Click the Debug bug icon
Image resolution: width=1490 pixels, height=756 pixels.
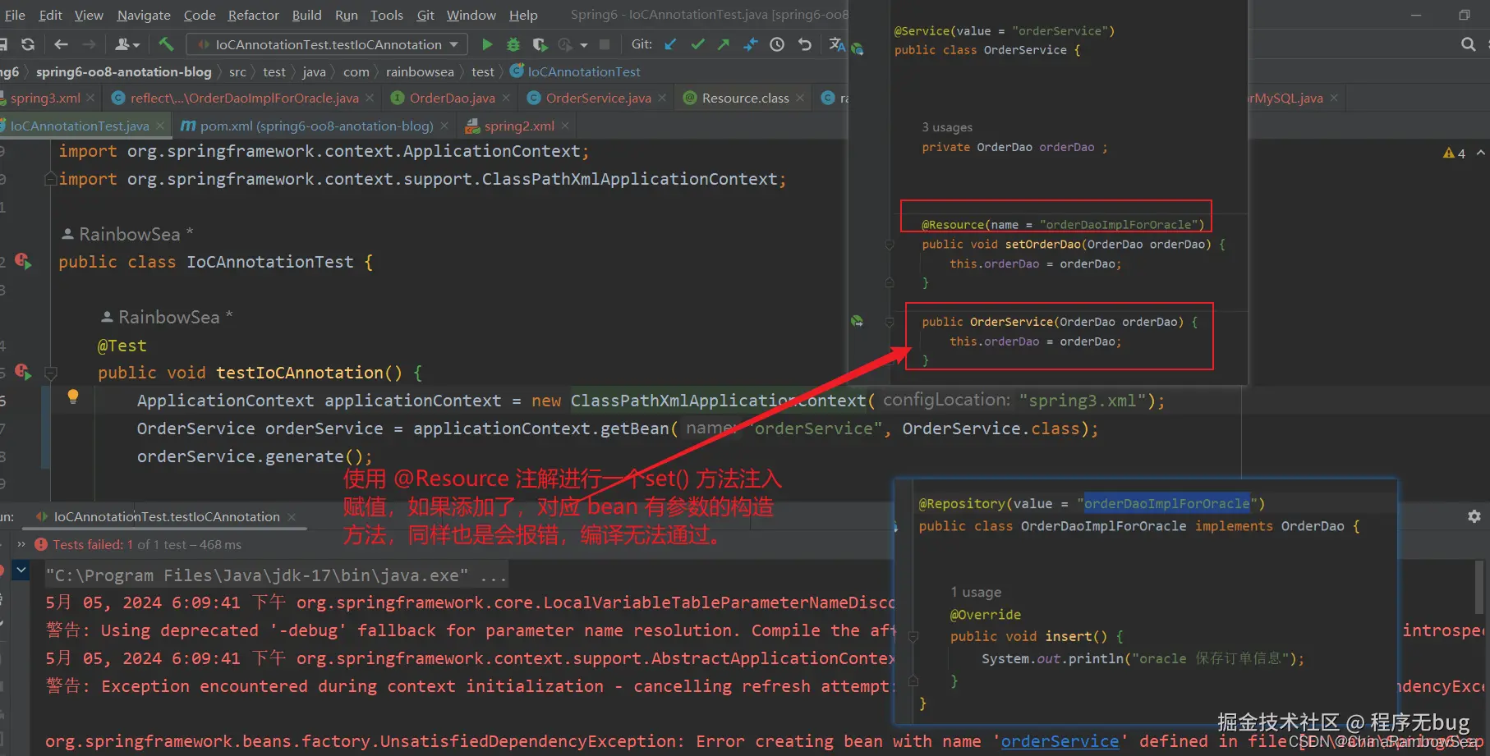(x=513, y=44)
